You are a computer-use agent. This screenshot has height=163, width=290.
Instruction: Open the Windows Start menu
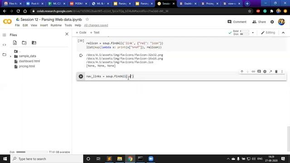5,159
